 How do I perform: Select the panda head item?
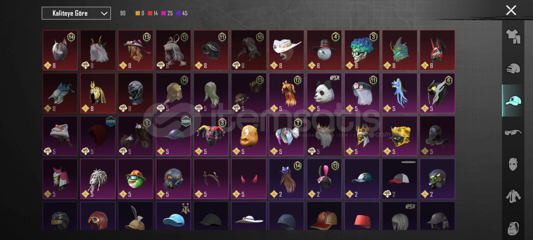(324, 93)
